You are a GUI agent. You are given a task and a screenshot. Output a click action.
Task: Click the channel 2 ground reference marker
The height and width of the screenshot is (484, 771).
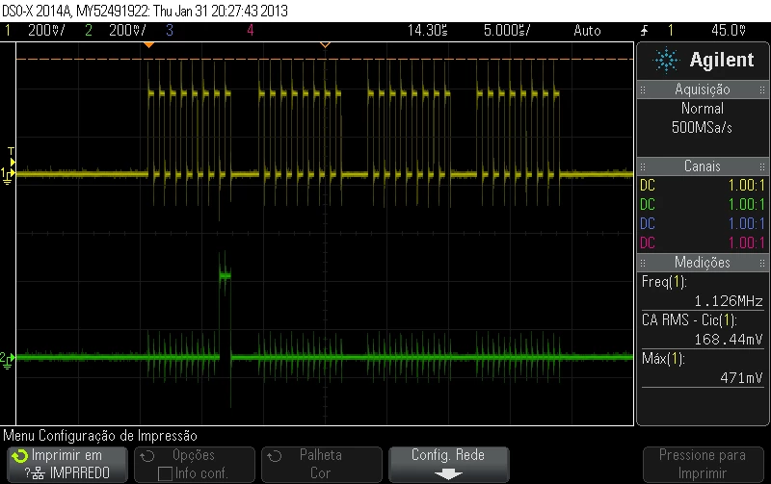(7, 360)
